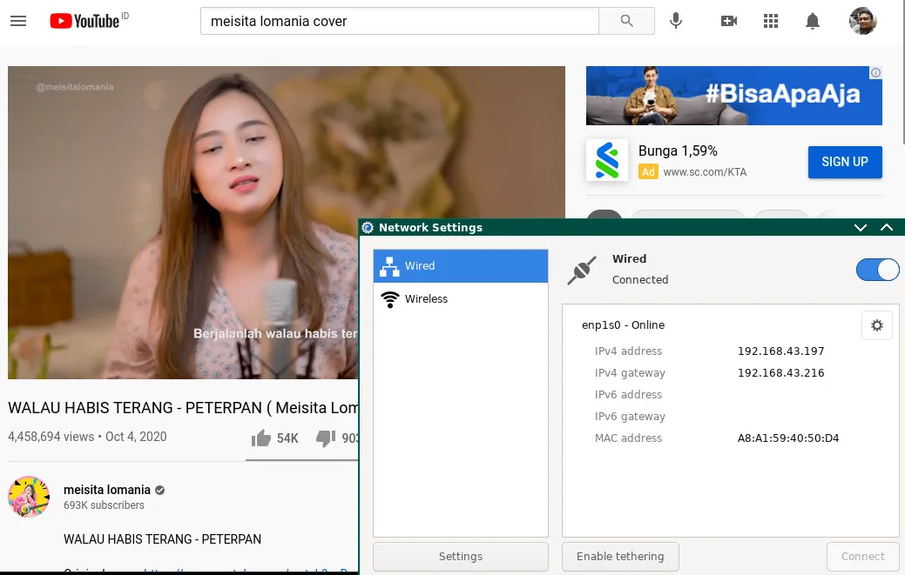Viewport: 905px width, 575px height.
Task: Click the YouTube search magnifier button
Action: tap(627, 22)
